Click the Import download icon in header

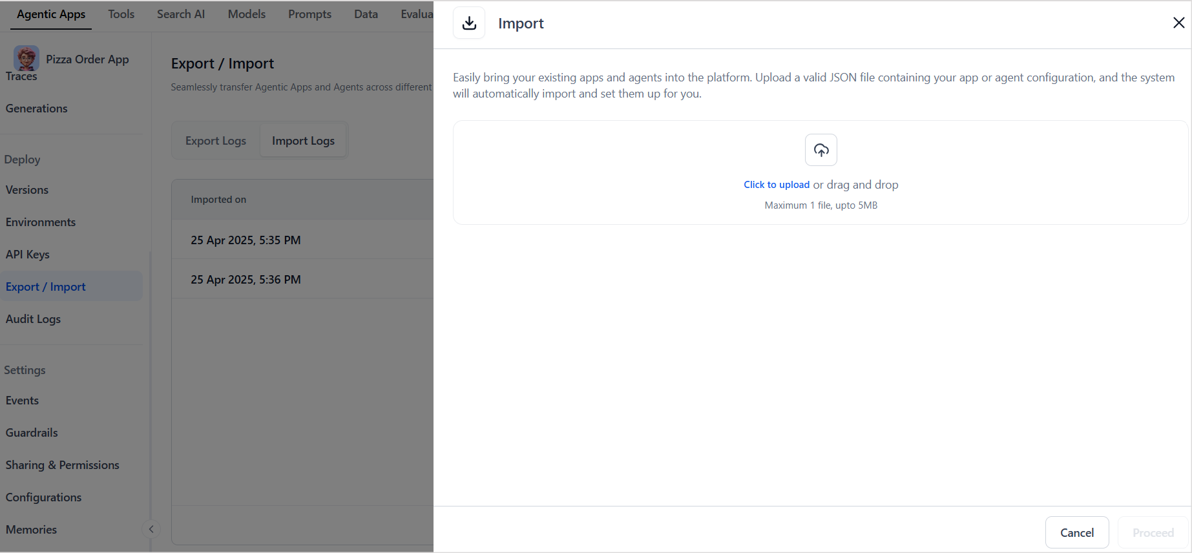click(469, 23)
